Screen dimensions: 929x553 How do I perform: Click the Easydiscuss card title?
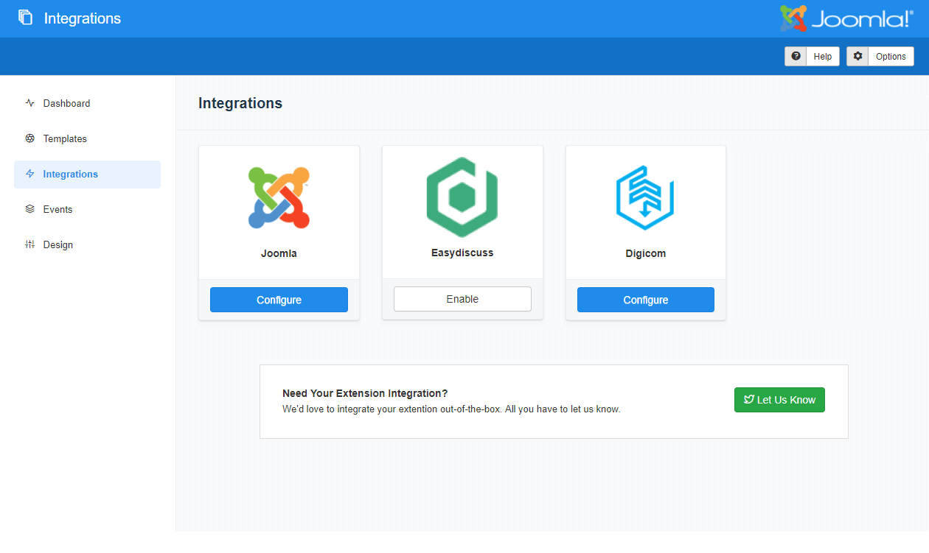click(462, 253)
